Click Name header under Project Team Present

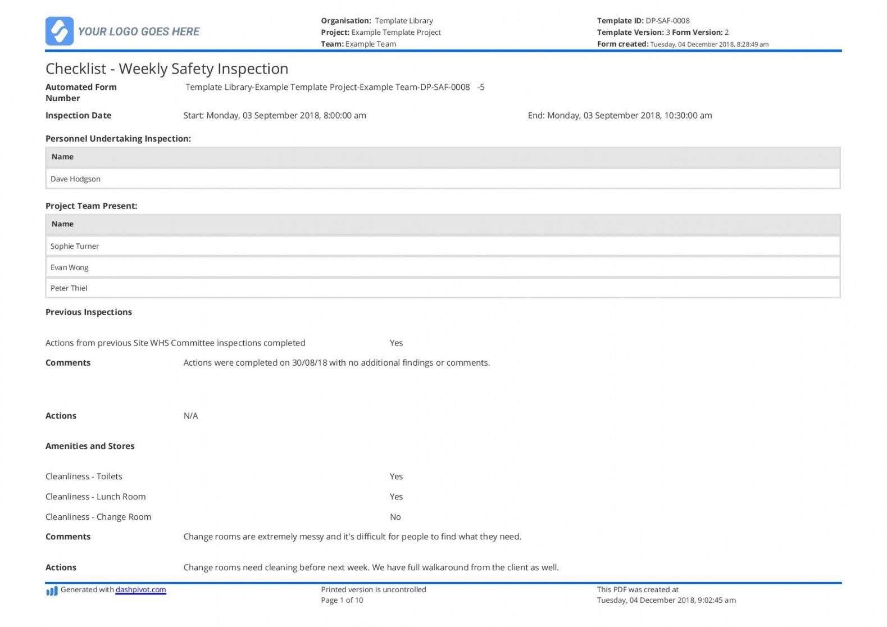(x=62, y=224)
